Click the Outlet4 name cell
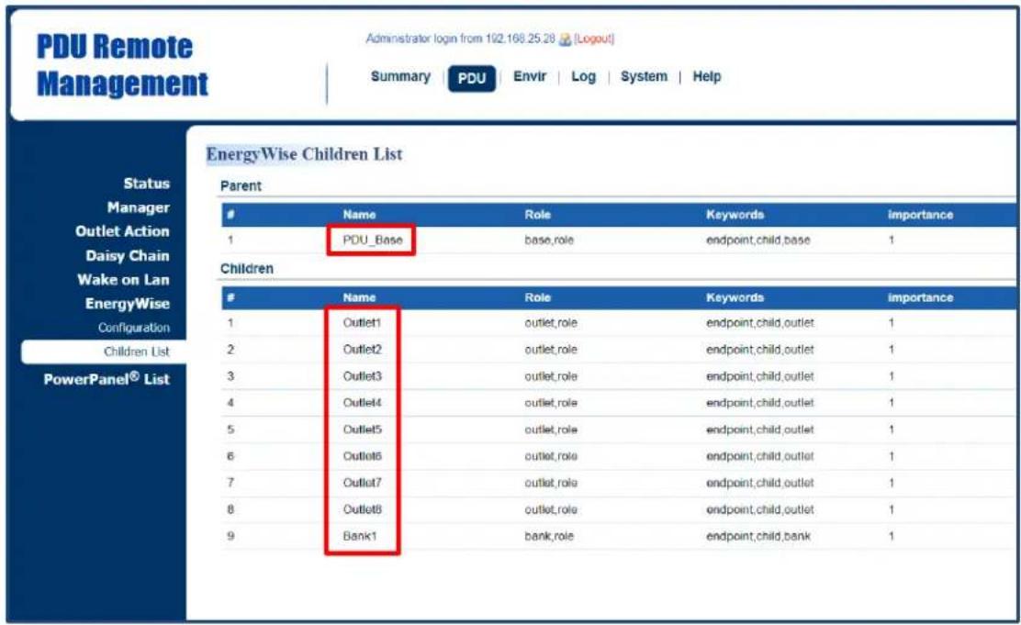Image resolution: width=1021 pixels, height=625 pixels. tap(362, 403)
